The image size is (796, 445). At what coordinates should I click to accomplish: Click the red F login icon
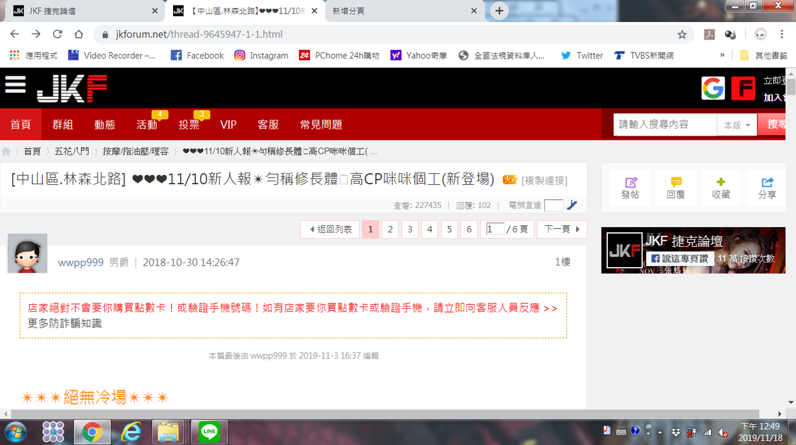(x=743, y=88)
